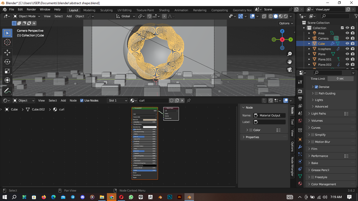Open Windows Start menu
This screenshot has height=201, width=358.
(x=5, y=197)
